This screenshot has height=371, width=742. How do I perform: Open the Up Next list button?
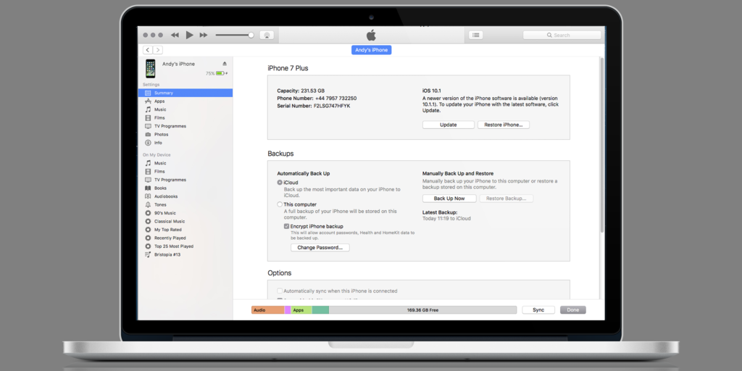point(475,35)
